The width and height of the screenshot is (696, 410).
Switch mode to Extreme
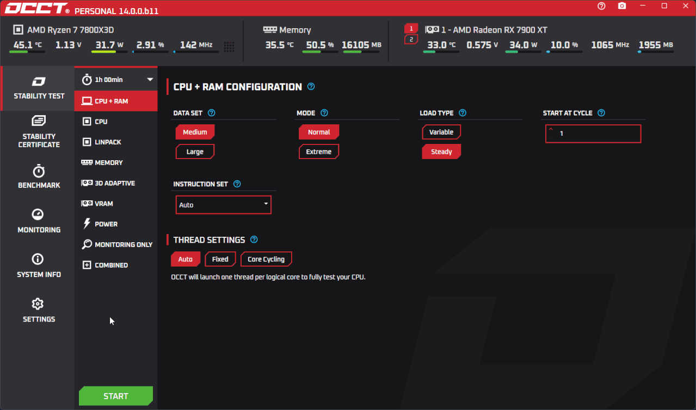[x=319, y=152]
